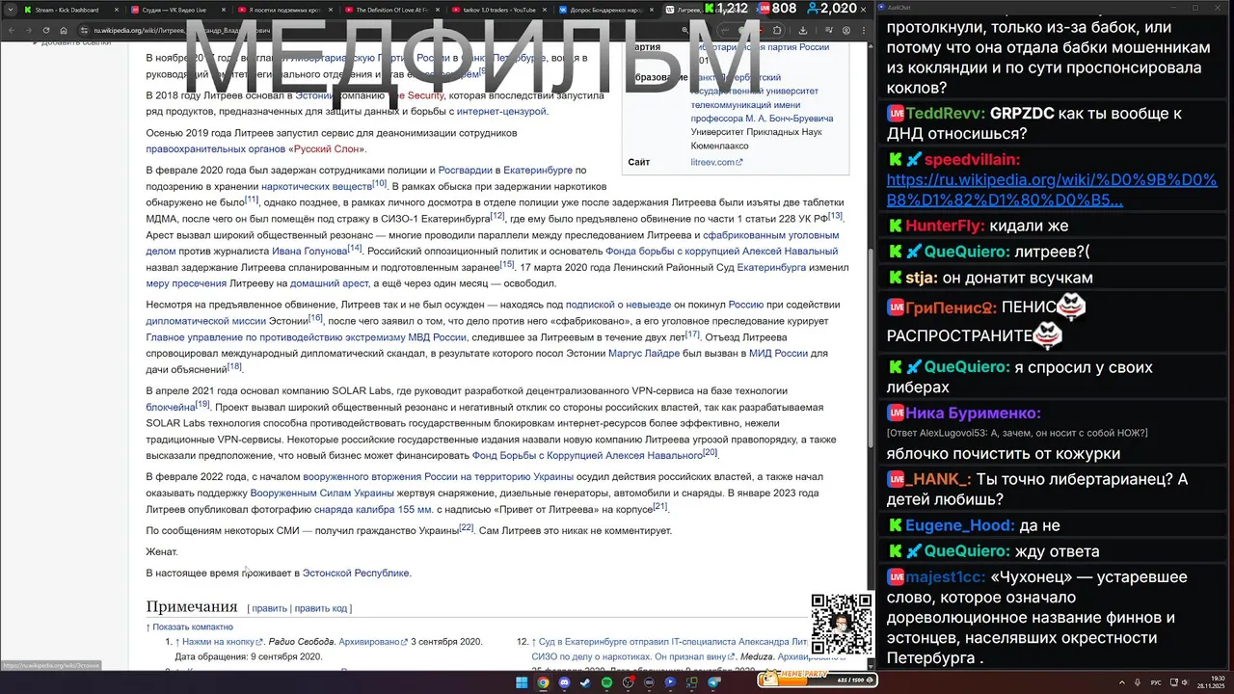Click править next to Примечания

269,608
